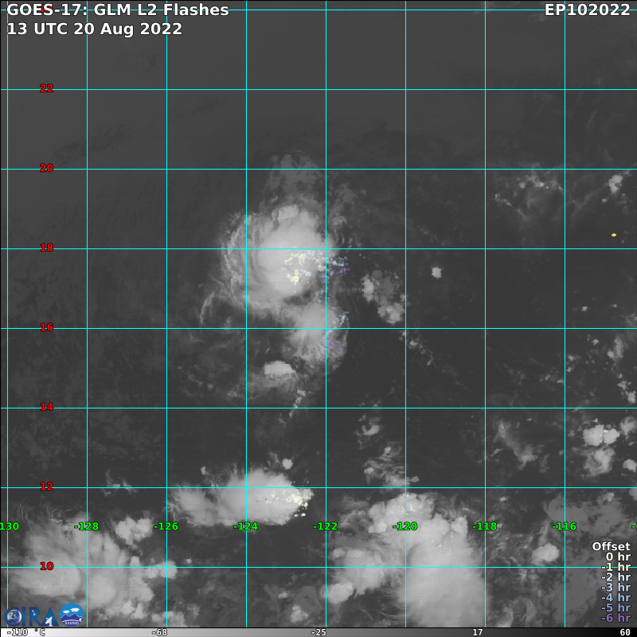The height and width of the screenshot is (637, 637).
Task: Click longitude label -128
Action: pos(86,526)
